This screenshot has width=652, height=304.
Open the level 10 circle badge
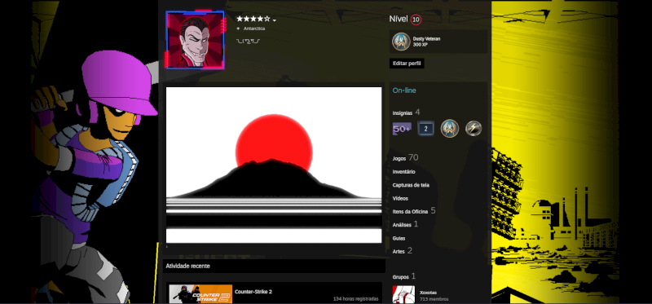pos(416,20)
